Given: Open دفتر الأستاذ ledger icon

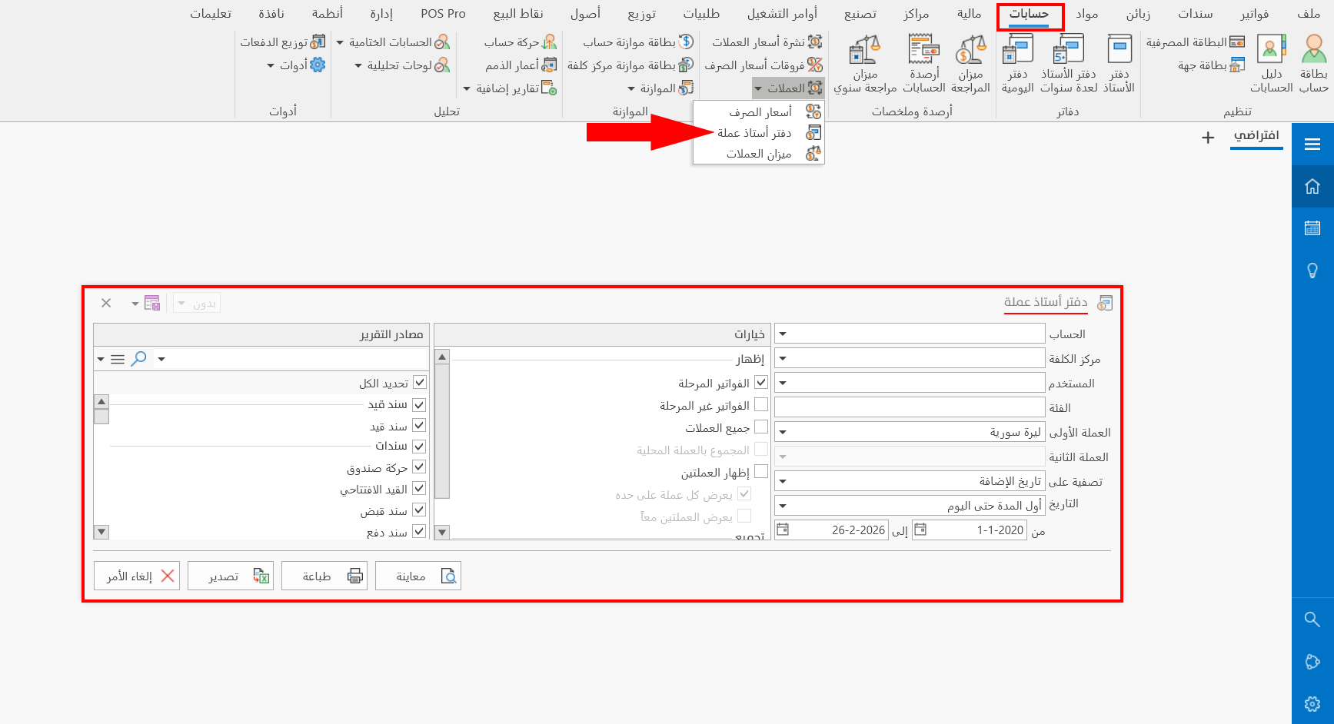Looking at the screenshot, I should click(x=1119, y=63).
